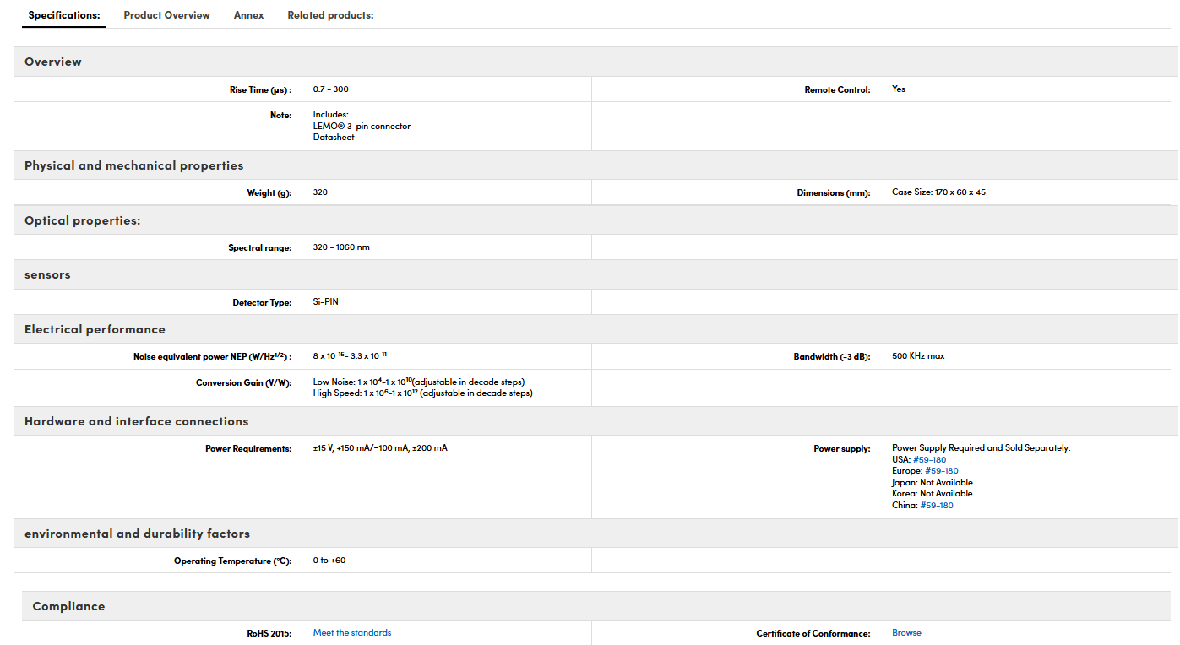The width and height of the screenshot is (1180, 645).
Task: Click the 500 KHz max bandwidth value
Action: tap(918, 356)
